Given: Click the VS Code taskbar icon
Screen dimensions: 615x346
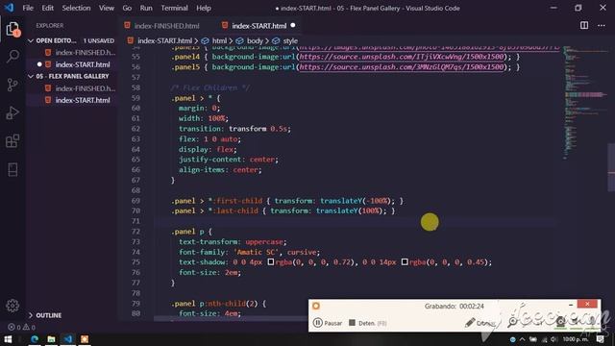Looking at the screenshot, I should pyautogui.click(x=68, y=339).
